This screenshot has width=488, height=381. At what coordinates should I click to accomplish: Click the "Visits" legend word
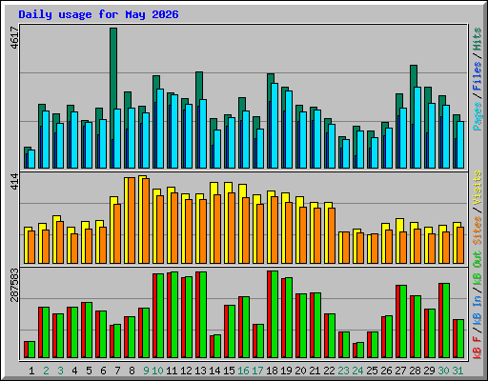[478, 188]
